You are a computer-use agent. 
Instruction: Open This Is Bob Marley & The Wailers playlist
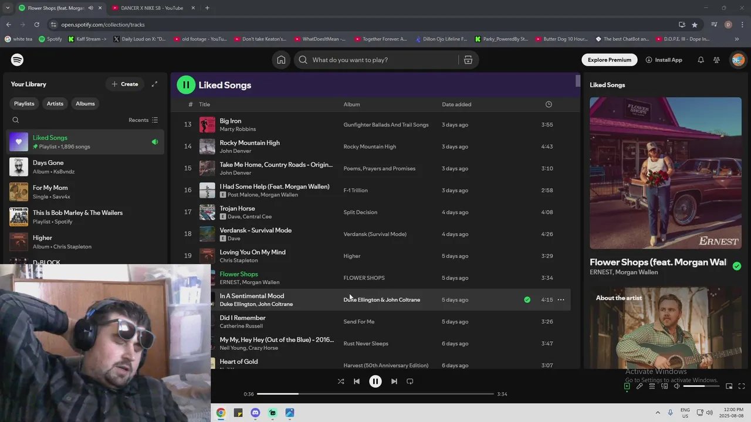[x=86, y=217]
